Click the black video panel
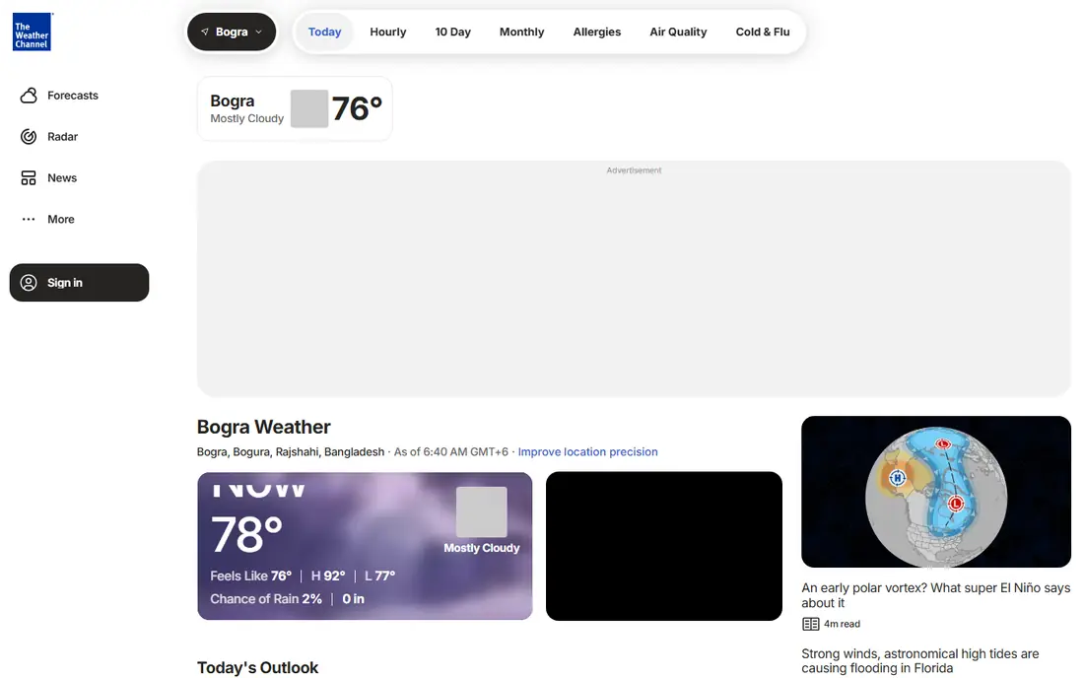The height and width of the screenshot is (678, 1084). point(663,546)
